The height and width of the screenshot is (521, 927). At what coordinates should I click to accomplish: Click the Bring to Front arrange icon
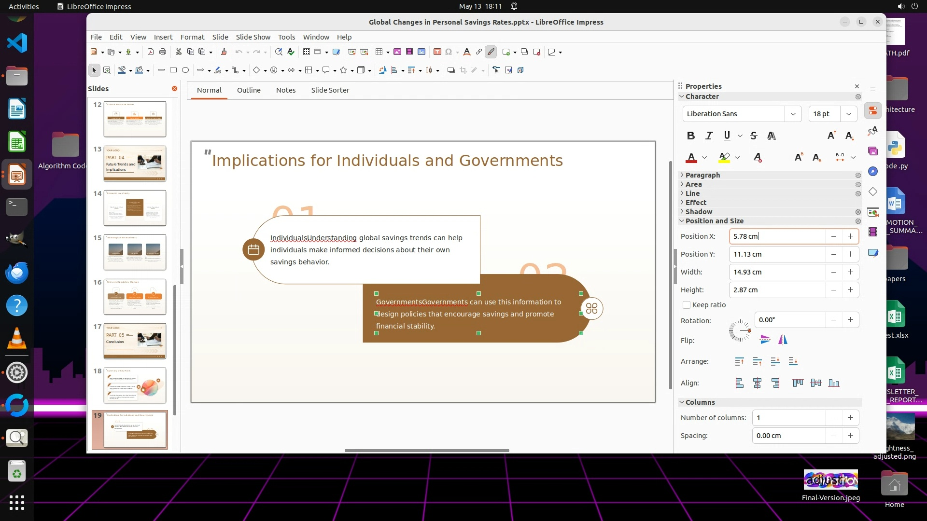pos(739,361)
